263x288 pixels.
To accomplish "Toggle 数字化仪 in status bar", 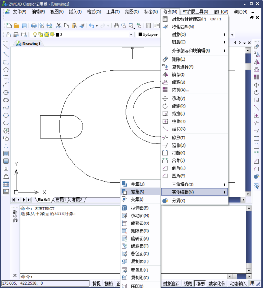I will click(x=217, y=283).
